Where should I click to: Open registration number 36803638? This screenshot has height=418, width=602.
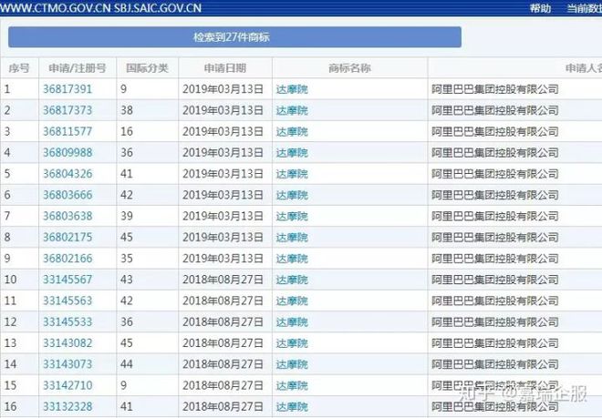coord(67,216)
